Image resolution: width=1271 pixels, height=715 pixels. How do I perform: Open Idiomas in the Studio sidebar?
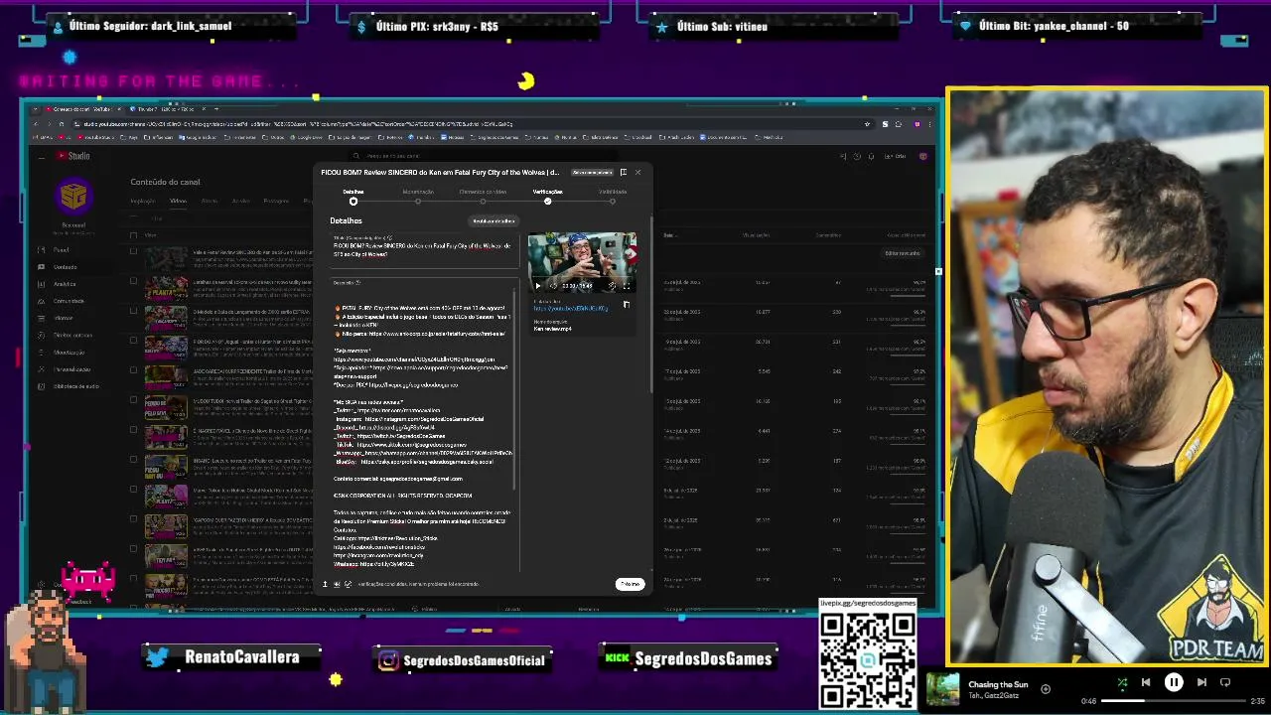[63, 318]
